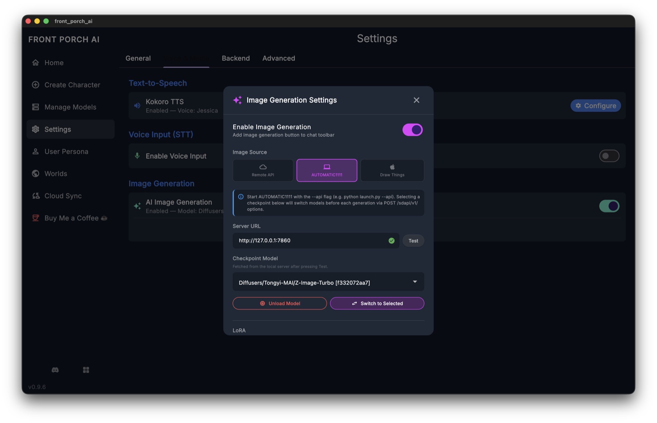
Task: Click the Switch to Selected button
Action: [377, 304]
